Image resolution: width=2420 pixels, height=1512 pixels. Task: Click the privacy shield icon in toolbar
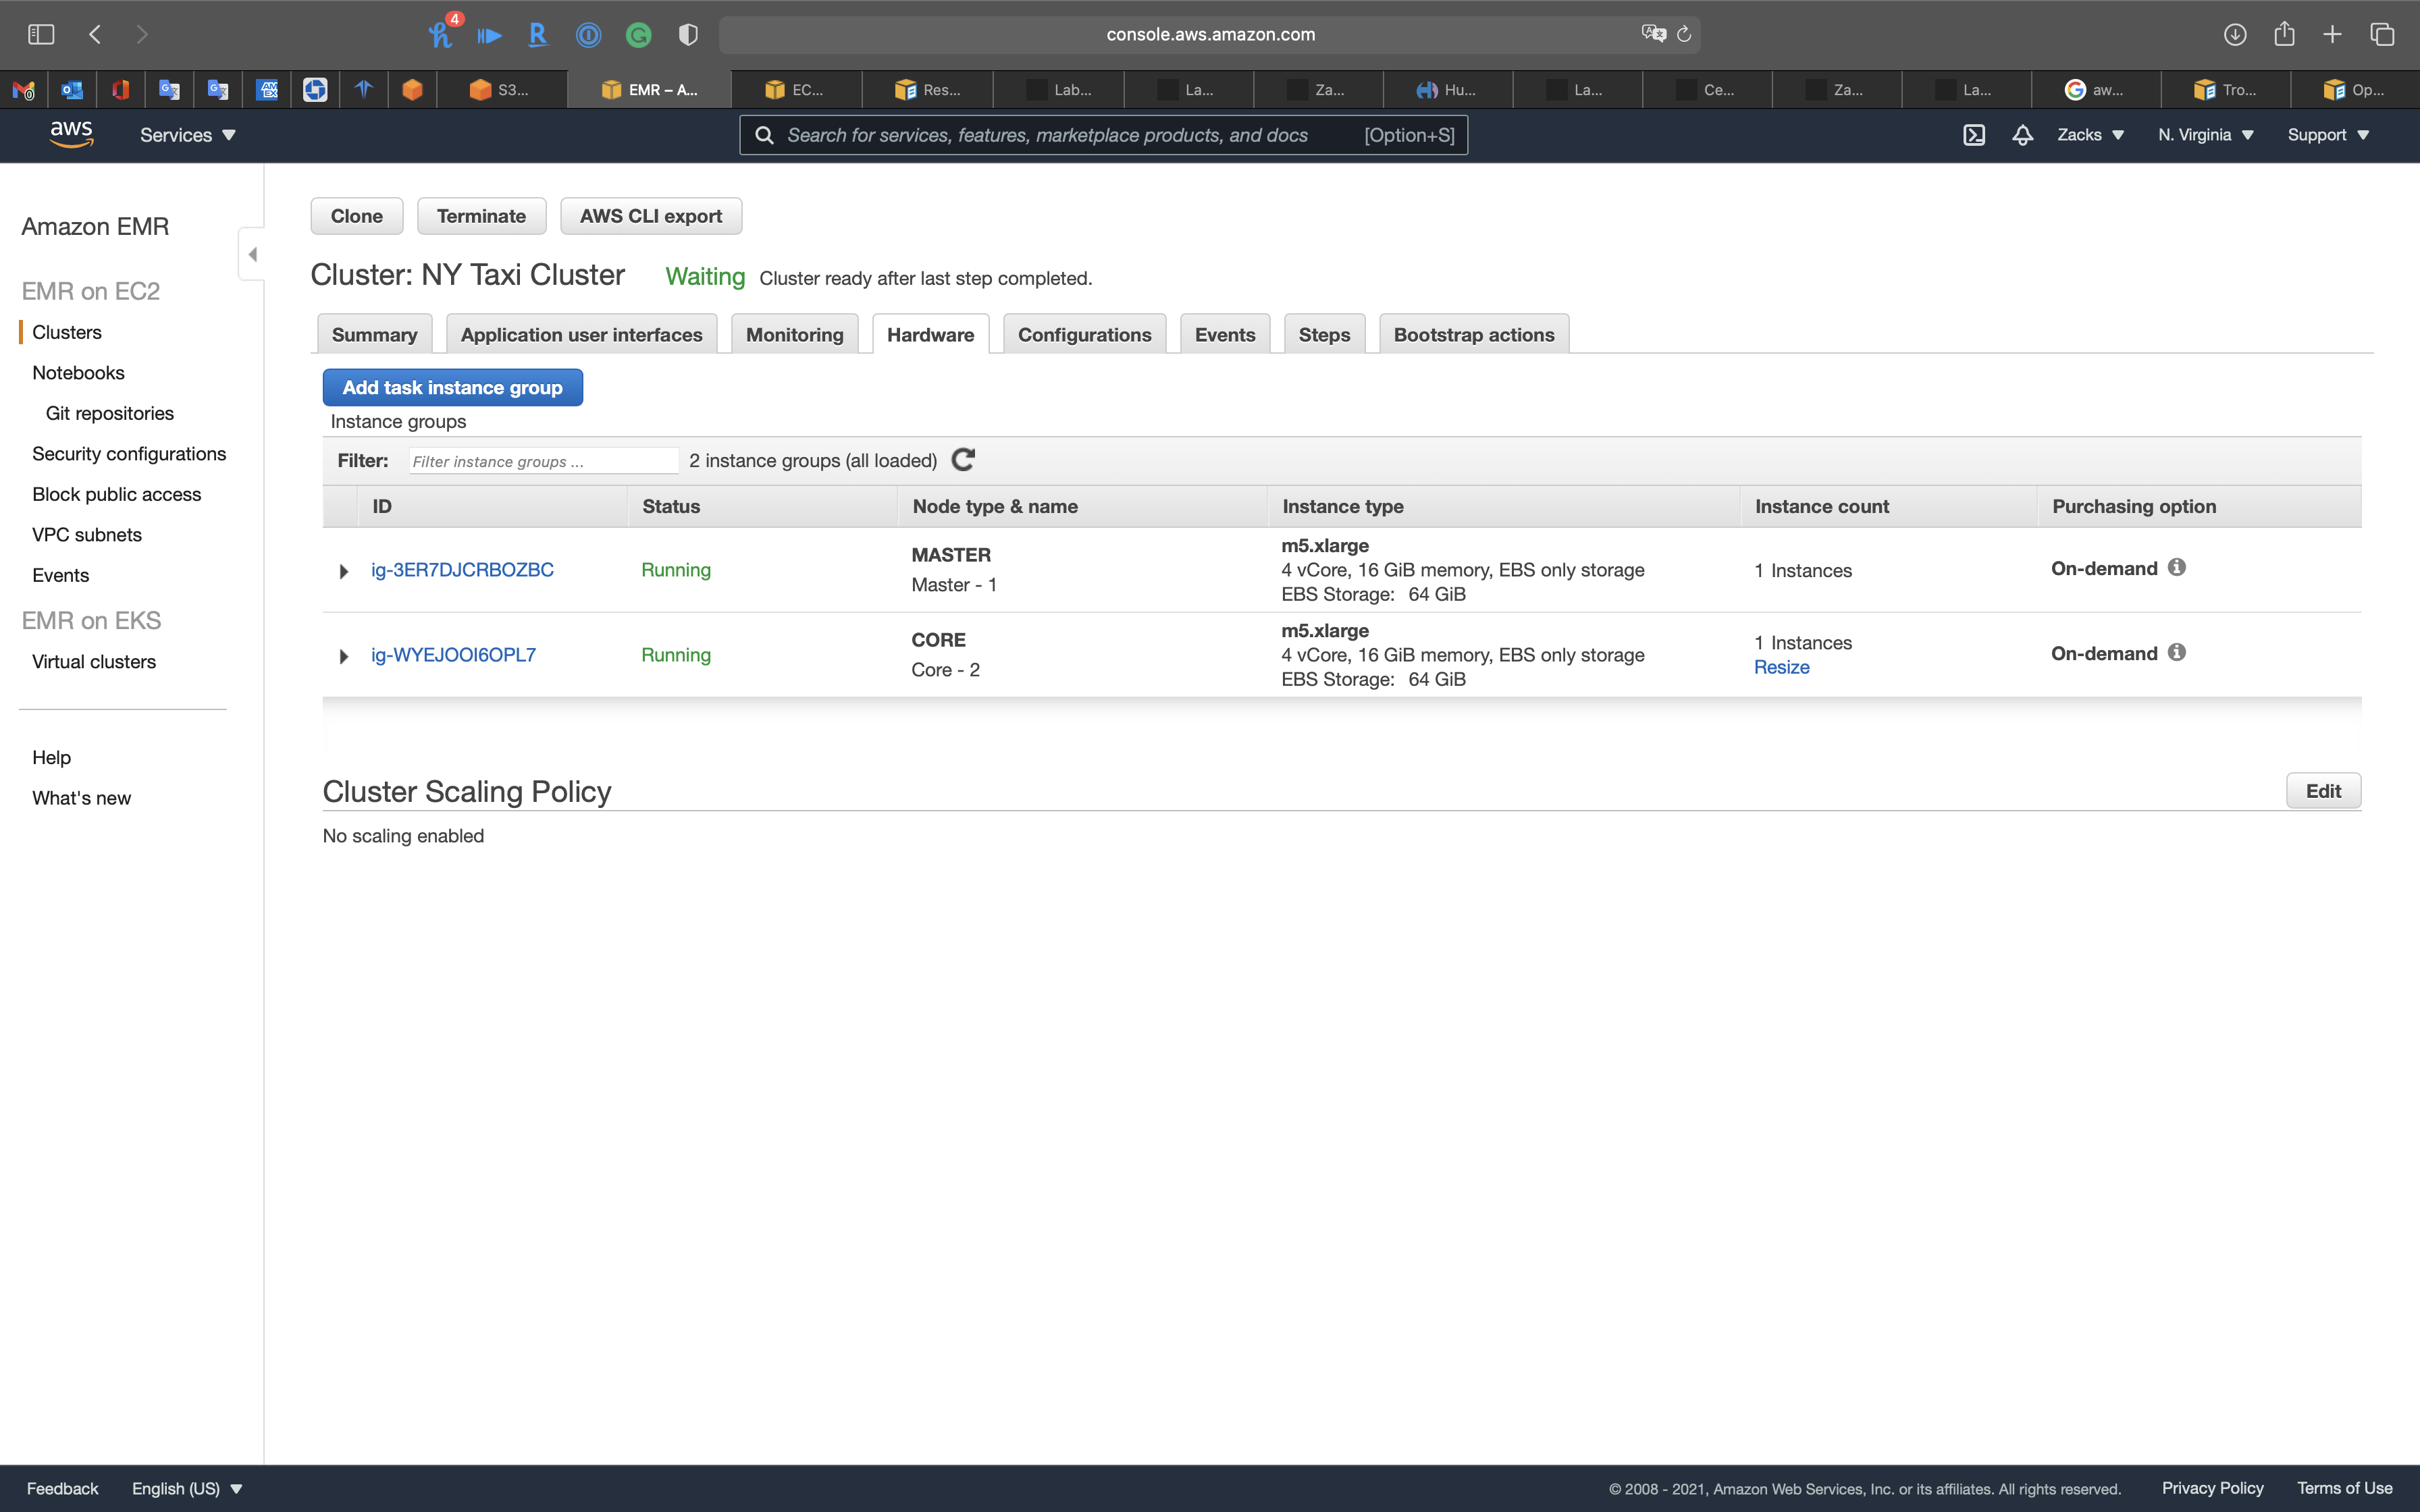pyautogui.click(x=688, y=35)
